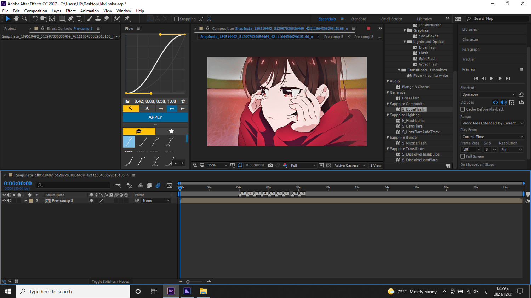The image size is (531, 298).
Task: Play the preview
Action: tap(491, 78)
